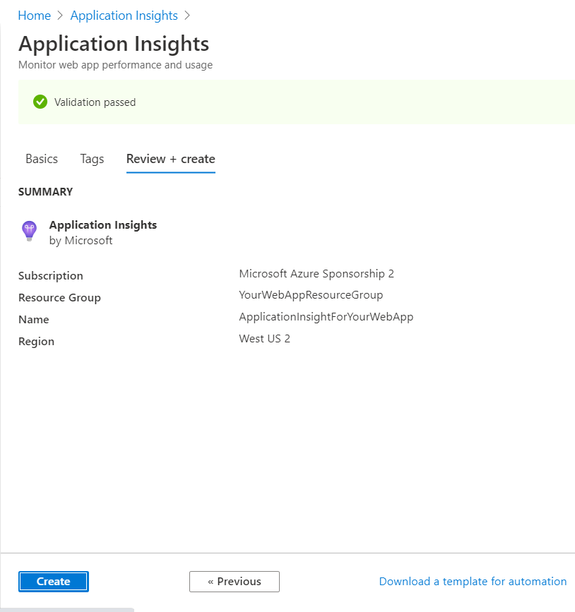Click the Microsoft Azure Sponsorship 2 subscription value
The width and height of the screenshot is (575, 612).
tap(316, 273)
